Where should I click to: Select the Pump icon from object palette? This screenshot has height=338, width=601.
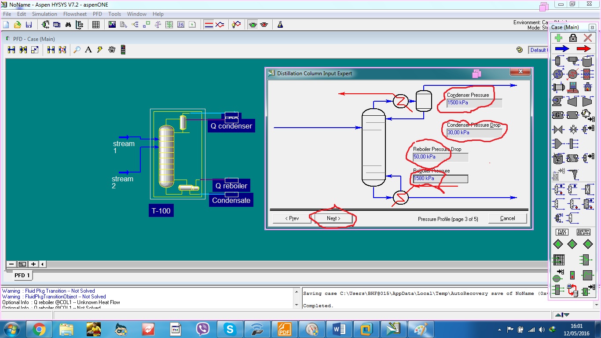556,100
